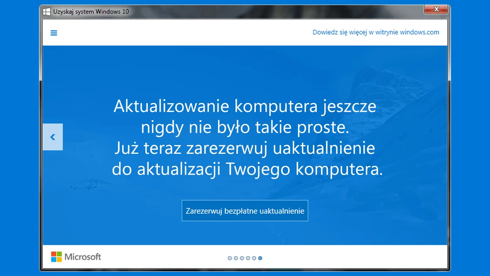
Task: Click the Windows logo in title bar
Action: tap(47, 12)
